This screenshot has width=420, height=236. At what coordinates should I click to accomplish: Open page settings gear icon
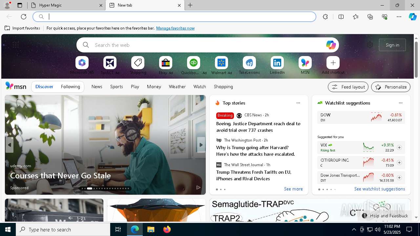click(x=370, y=45)
